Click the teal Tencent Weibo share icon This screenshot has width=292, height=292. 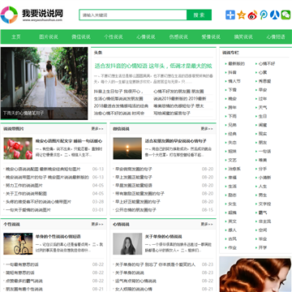(264, 15)
